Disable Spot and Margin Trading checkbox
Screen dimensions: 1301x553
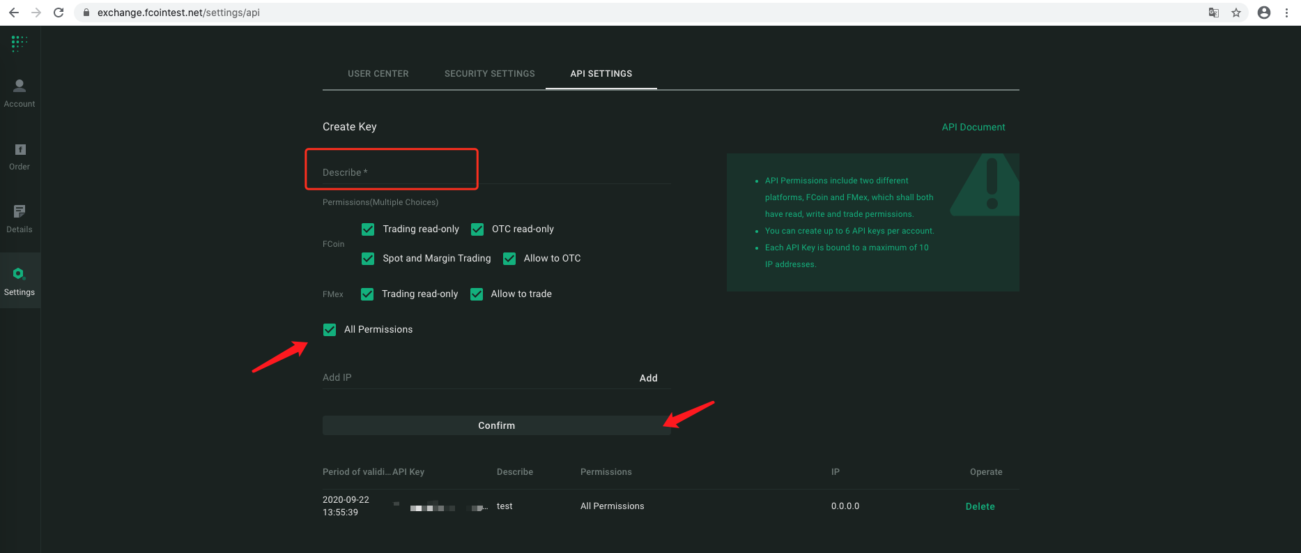tap(368, 259)
